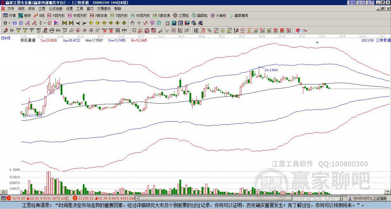Click the right-arrow button beside volume panel

388,191
